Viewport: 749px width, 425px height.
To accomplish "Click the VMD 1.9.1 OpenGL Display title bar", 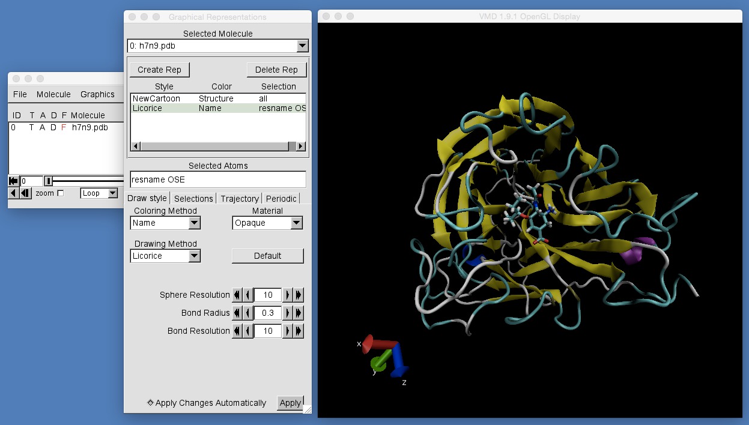I will [530, 16].
